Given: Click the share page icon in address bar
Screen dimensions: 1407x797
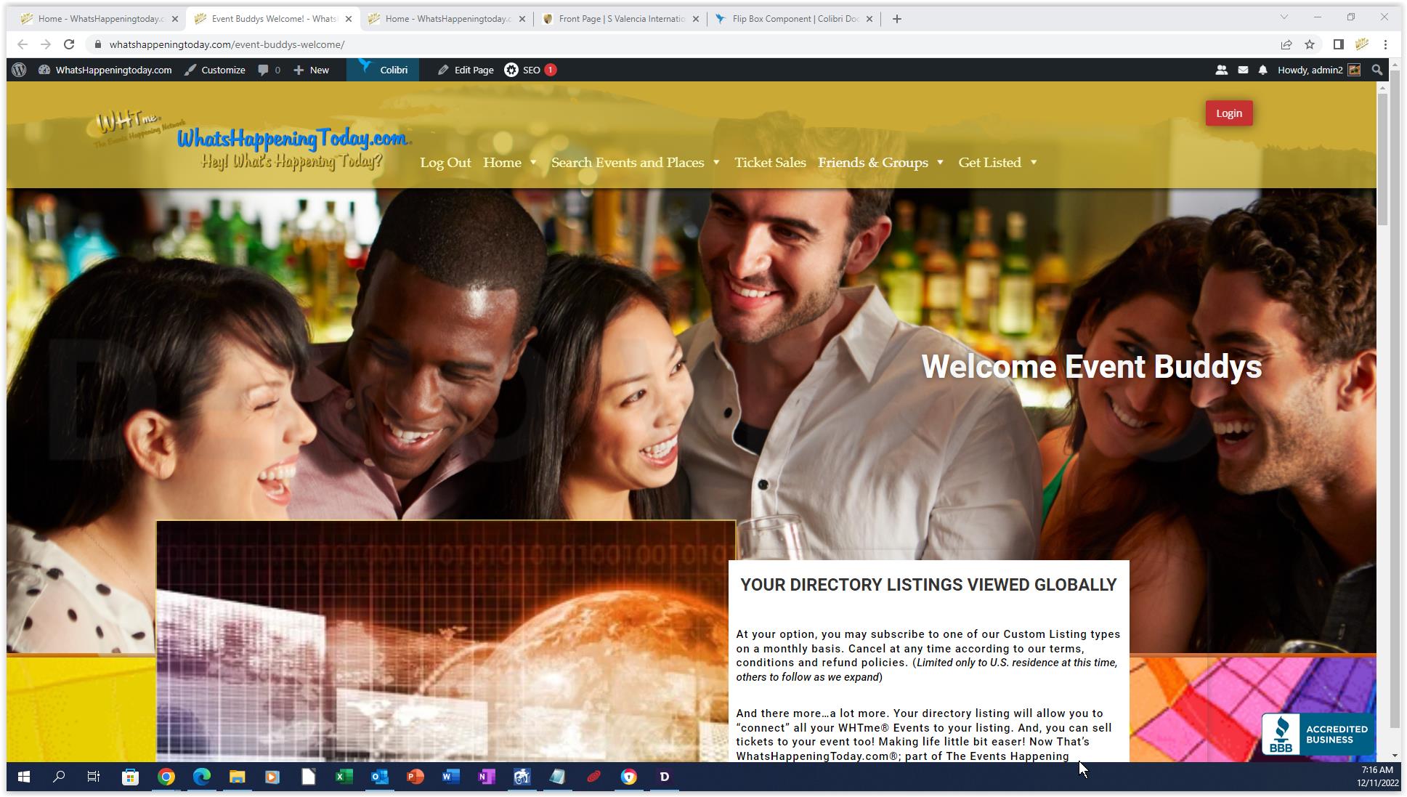Looking at the screenshot, I should (1286, 44).
